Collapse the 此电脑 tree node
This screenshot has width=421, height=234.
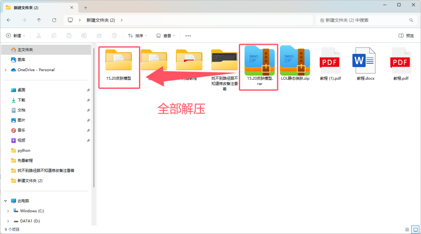pyautogui.click(x=6, y=201)
